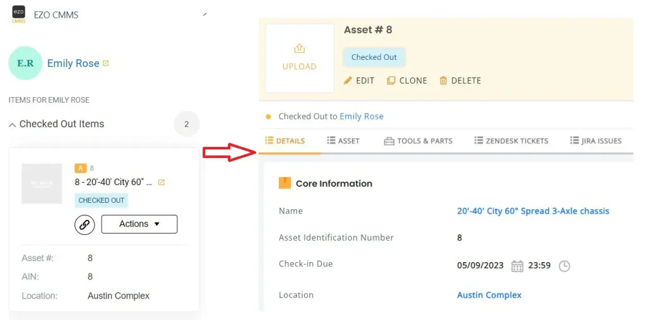Open the clock time picker icon

(x=564, y=266)
